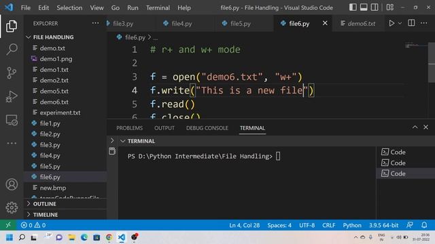Open the errors and warnings count

(x=33, y=225)
